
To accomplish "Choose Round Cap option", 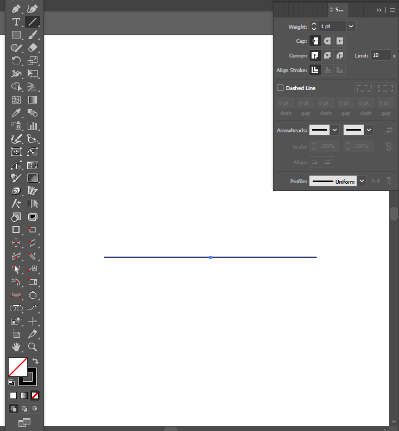I will 327,41.
